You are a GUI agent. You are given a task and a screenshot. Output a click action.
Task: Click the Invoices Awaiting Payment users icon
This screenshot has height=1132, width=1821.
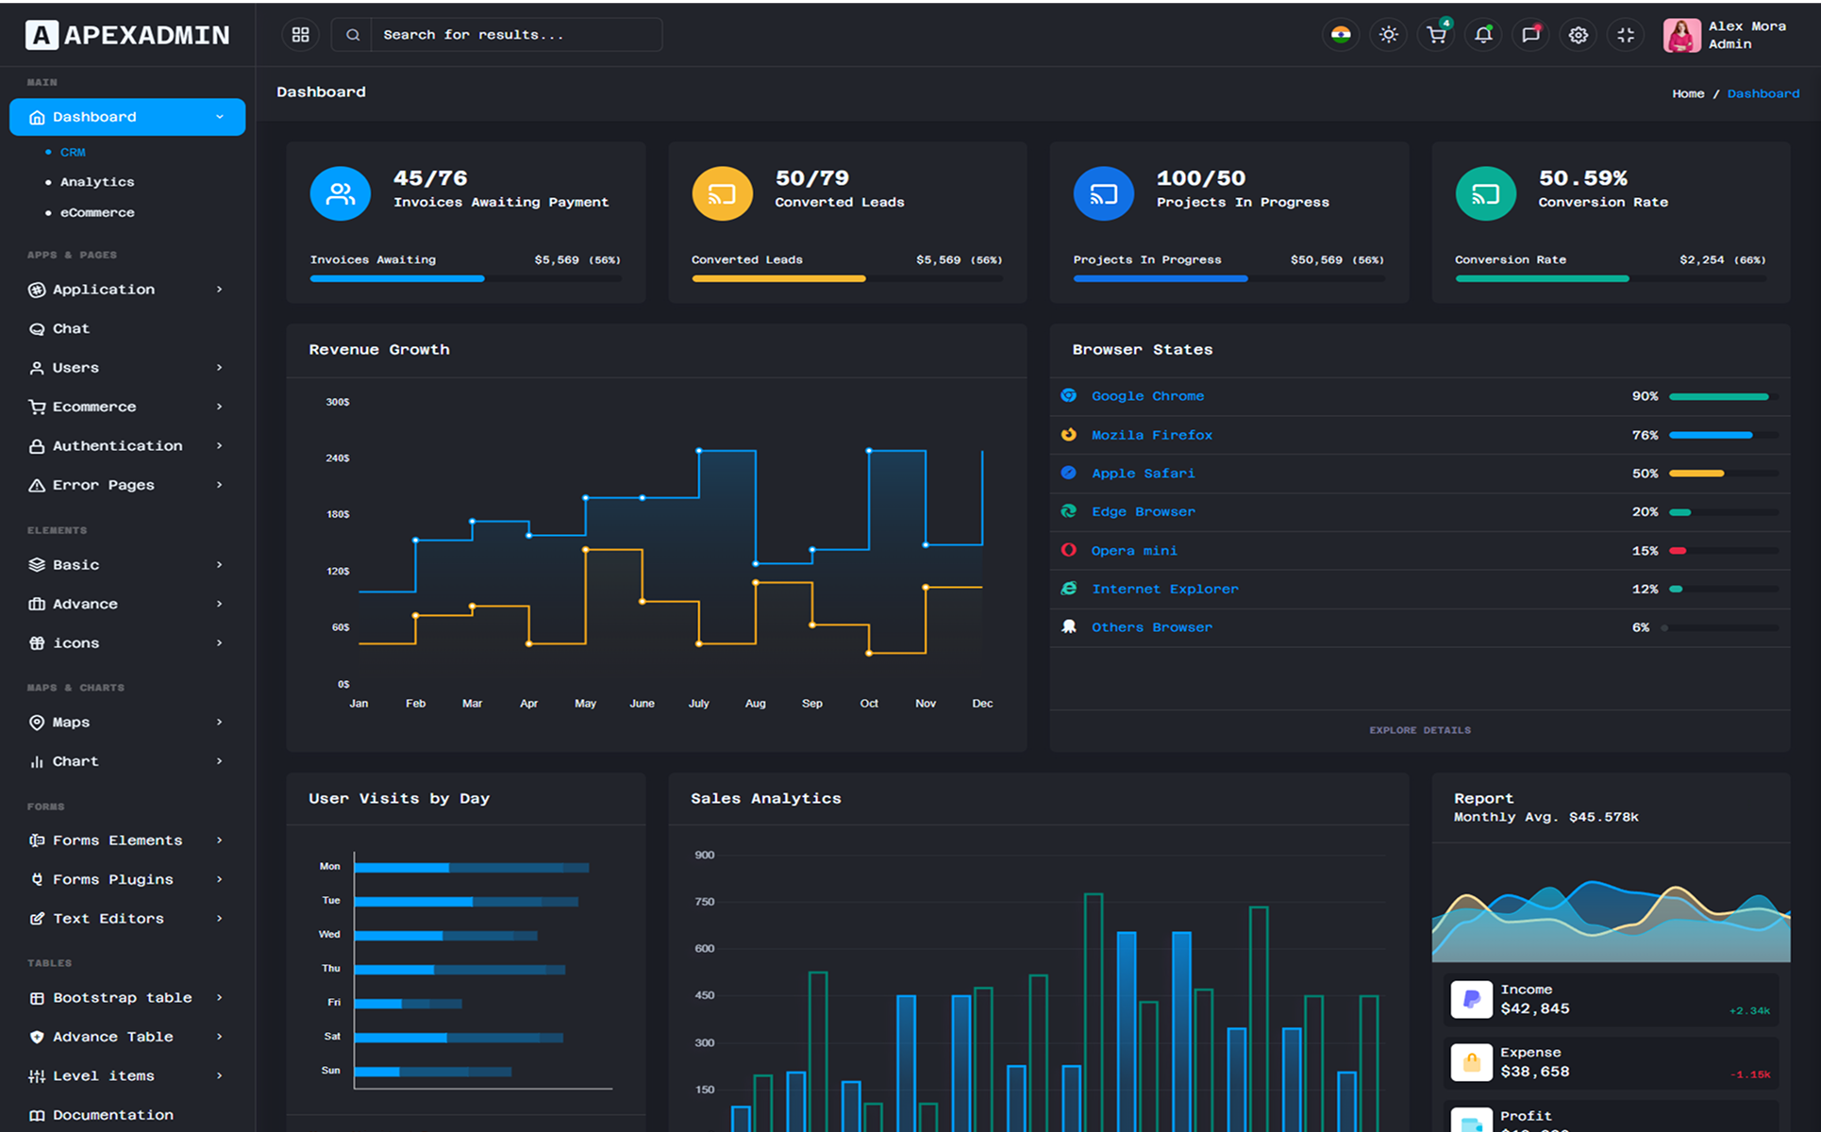[x=341, y=193]
